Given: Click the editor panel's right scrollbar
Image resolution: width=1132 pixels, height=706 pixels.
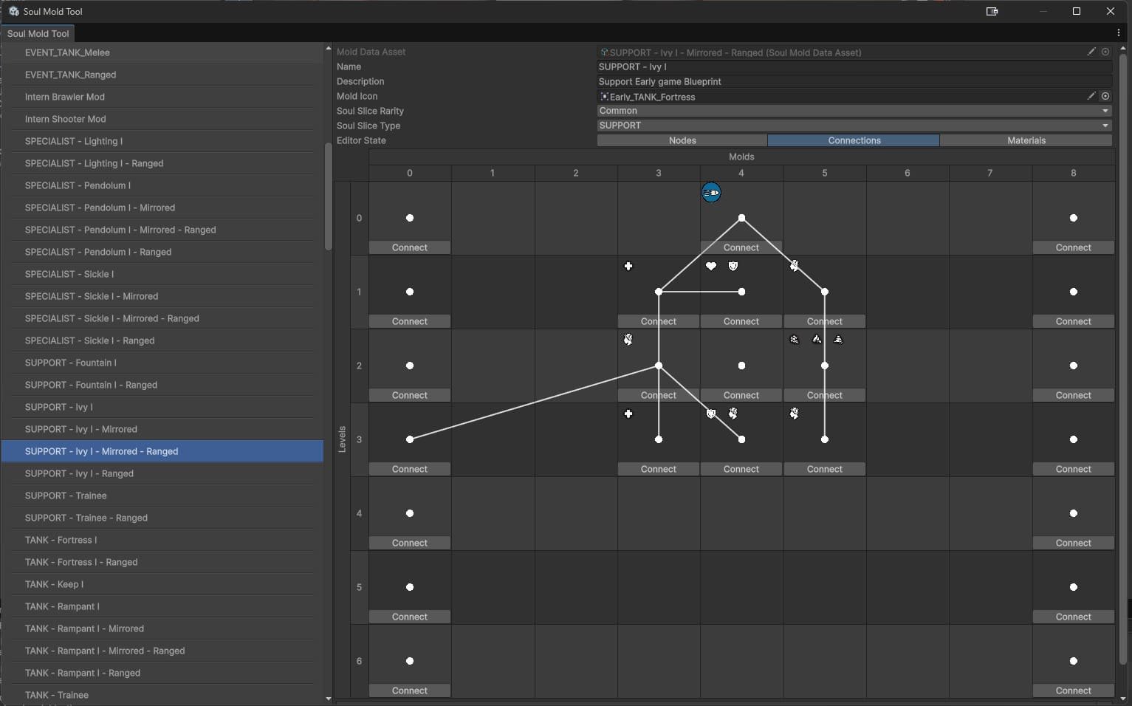Looking at the screenshot, I should click(x=1123, y=359).
